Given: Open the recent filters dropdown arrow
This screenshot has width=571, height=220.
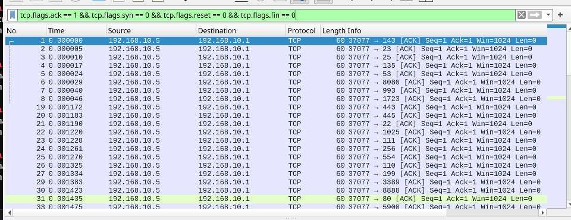Looking at the screenshot, I should [x=548, y=15].
